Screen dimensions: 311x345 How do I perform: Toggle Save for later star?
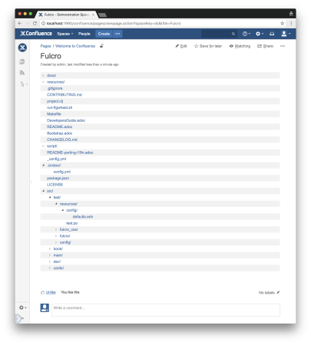[x=208, y=46]
